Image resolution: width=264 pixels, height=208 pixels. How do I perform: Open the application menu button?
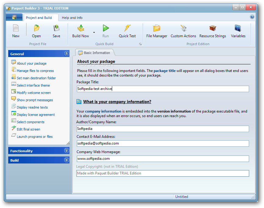(14, 17)
